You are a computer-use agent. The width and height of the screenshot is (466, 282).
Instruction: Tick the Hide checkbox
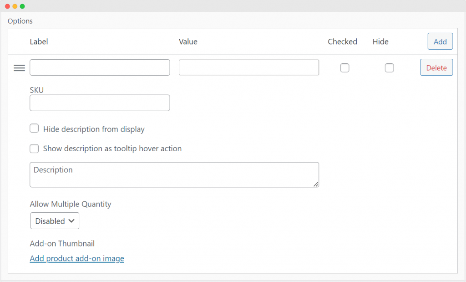(390, 68)
